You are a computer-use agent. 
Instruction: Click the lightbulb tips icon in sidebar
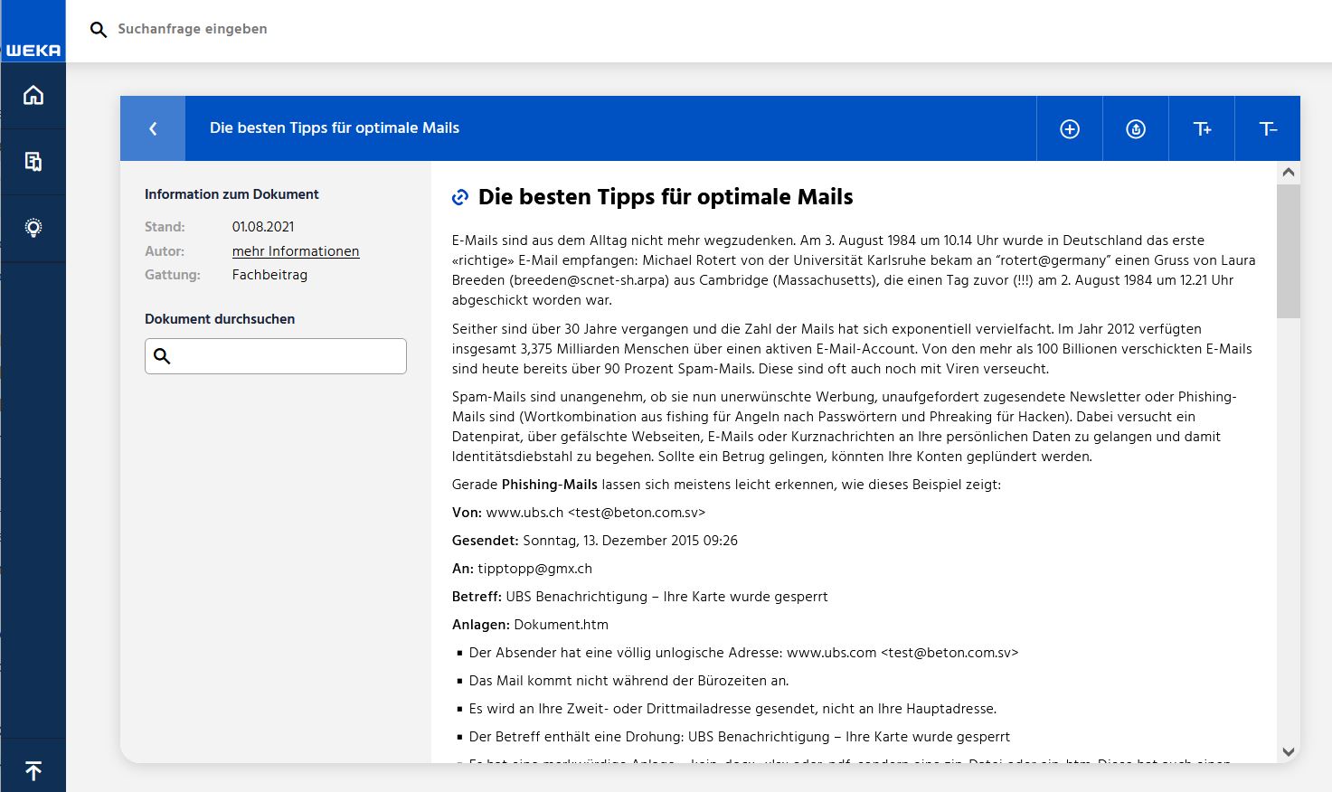pyautogui.click(x=33, y=228)
